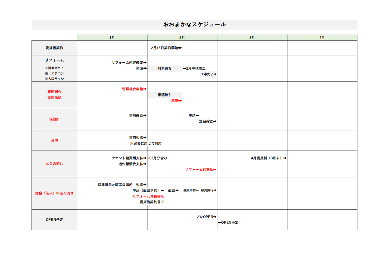Click the 国金（借入）申込の流れ label

click(54, 193)
